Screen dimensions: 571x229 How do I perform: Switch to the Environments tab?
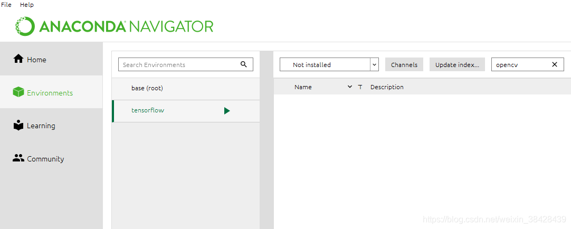(51, 92)
